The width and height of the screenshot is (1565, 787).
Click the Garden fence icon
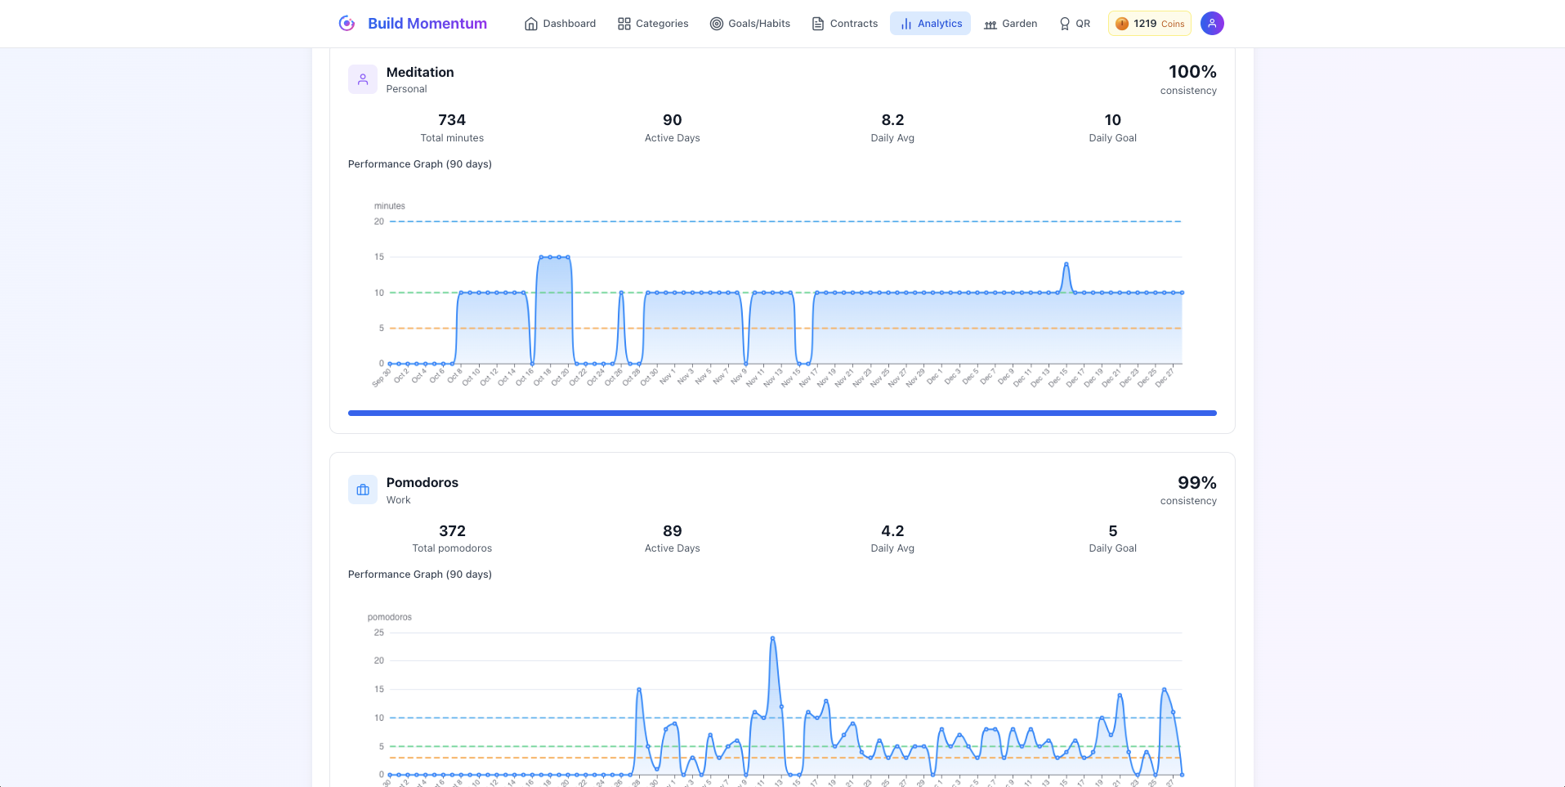(990, 24)
